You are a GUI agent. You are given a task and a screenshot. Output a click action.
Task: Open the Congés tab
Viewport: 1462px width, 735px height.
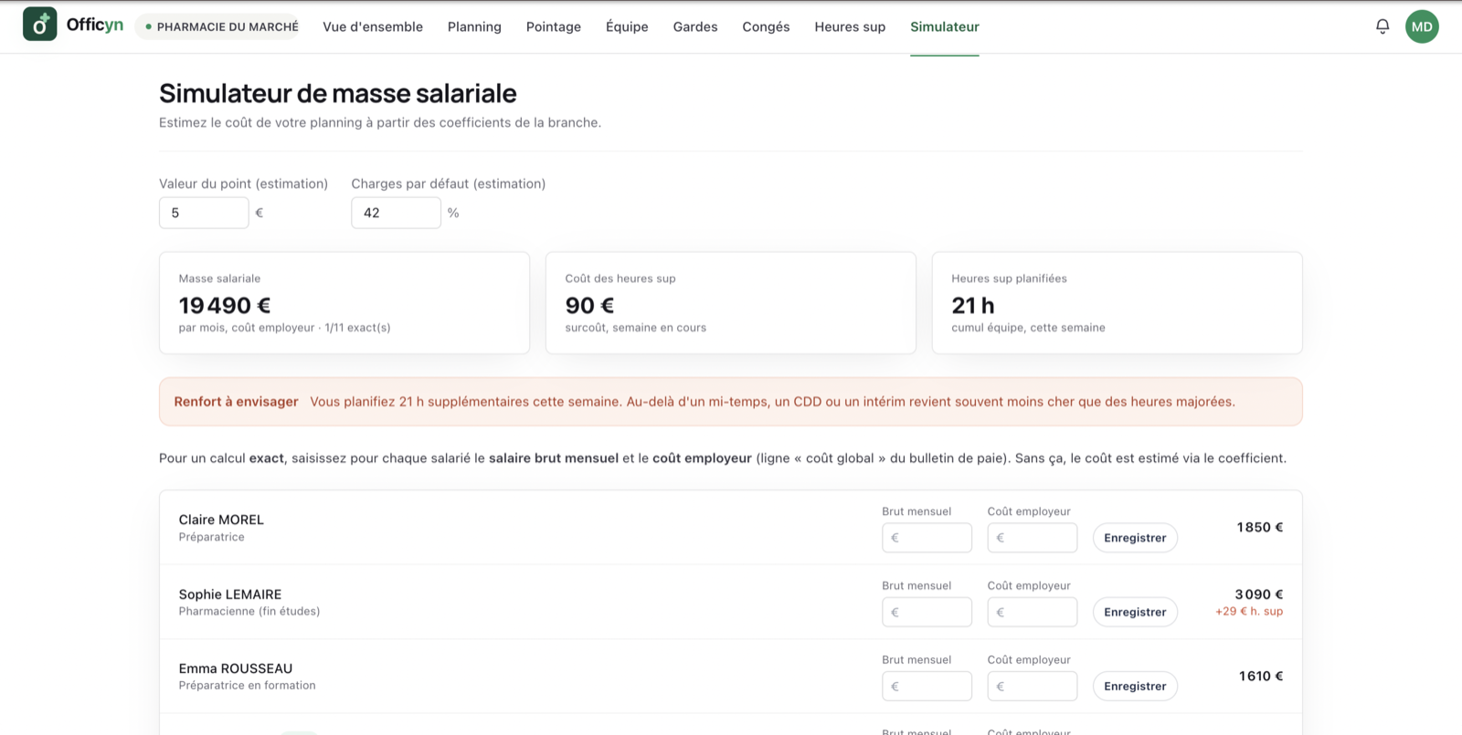[766, 26]
